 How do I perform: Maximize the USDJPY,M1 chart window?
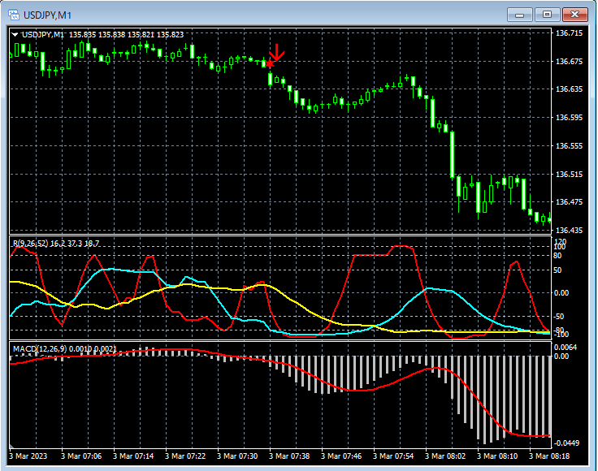click(547, 15)
